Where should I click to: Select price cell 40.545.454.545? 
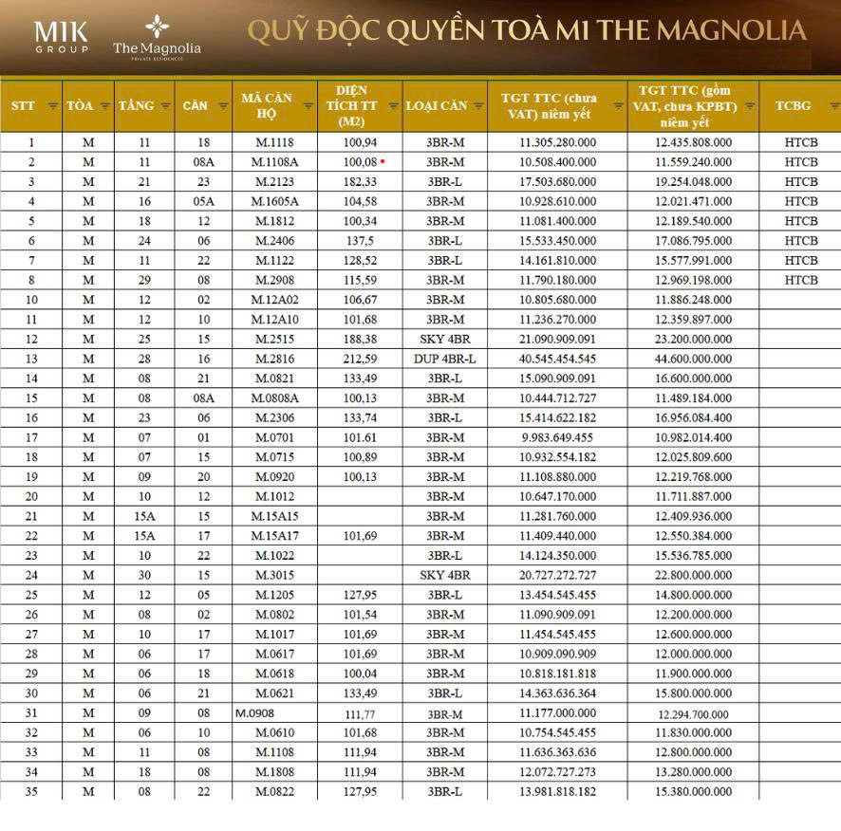pyautogui.click(x=557, y=359)
